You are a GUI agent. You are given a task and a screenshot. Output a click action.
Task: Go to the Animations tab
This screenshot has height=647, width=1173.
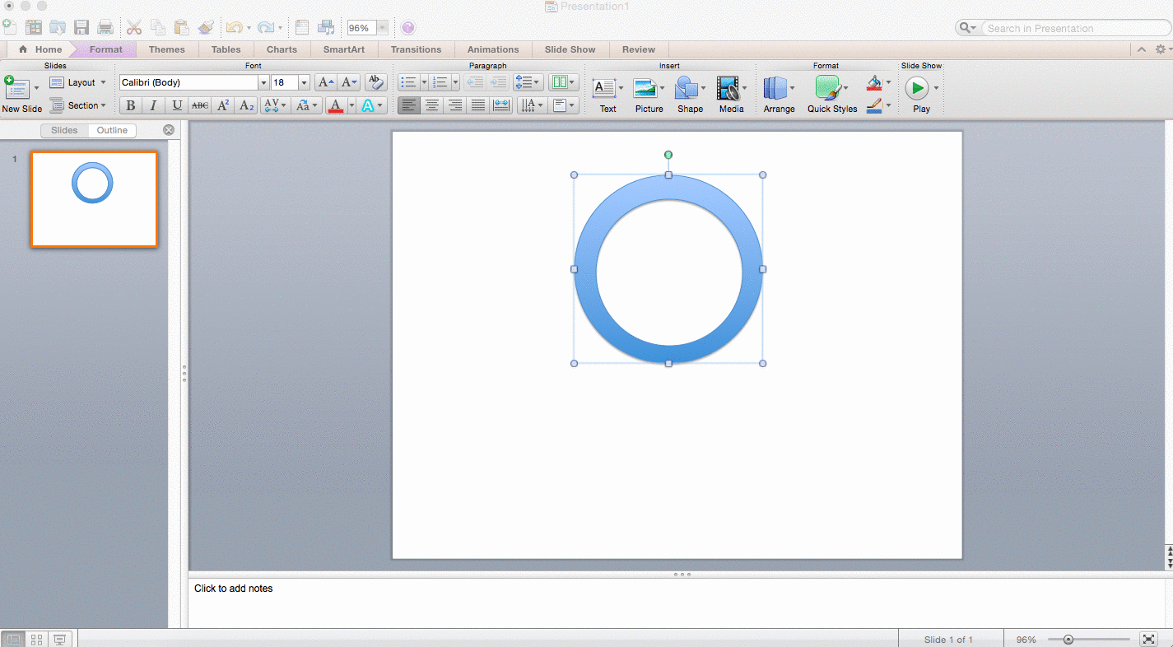(x=493, y=49)
